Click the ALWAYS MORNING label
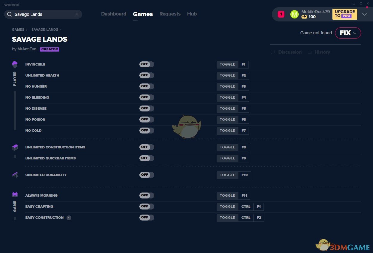This screenshot has width=373, height=253. [x=41, y=195]
